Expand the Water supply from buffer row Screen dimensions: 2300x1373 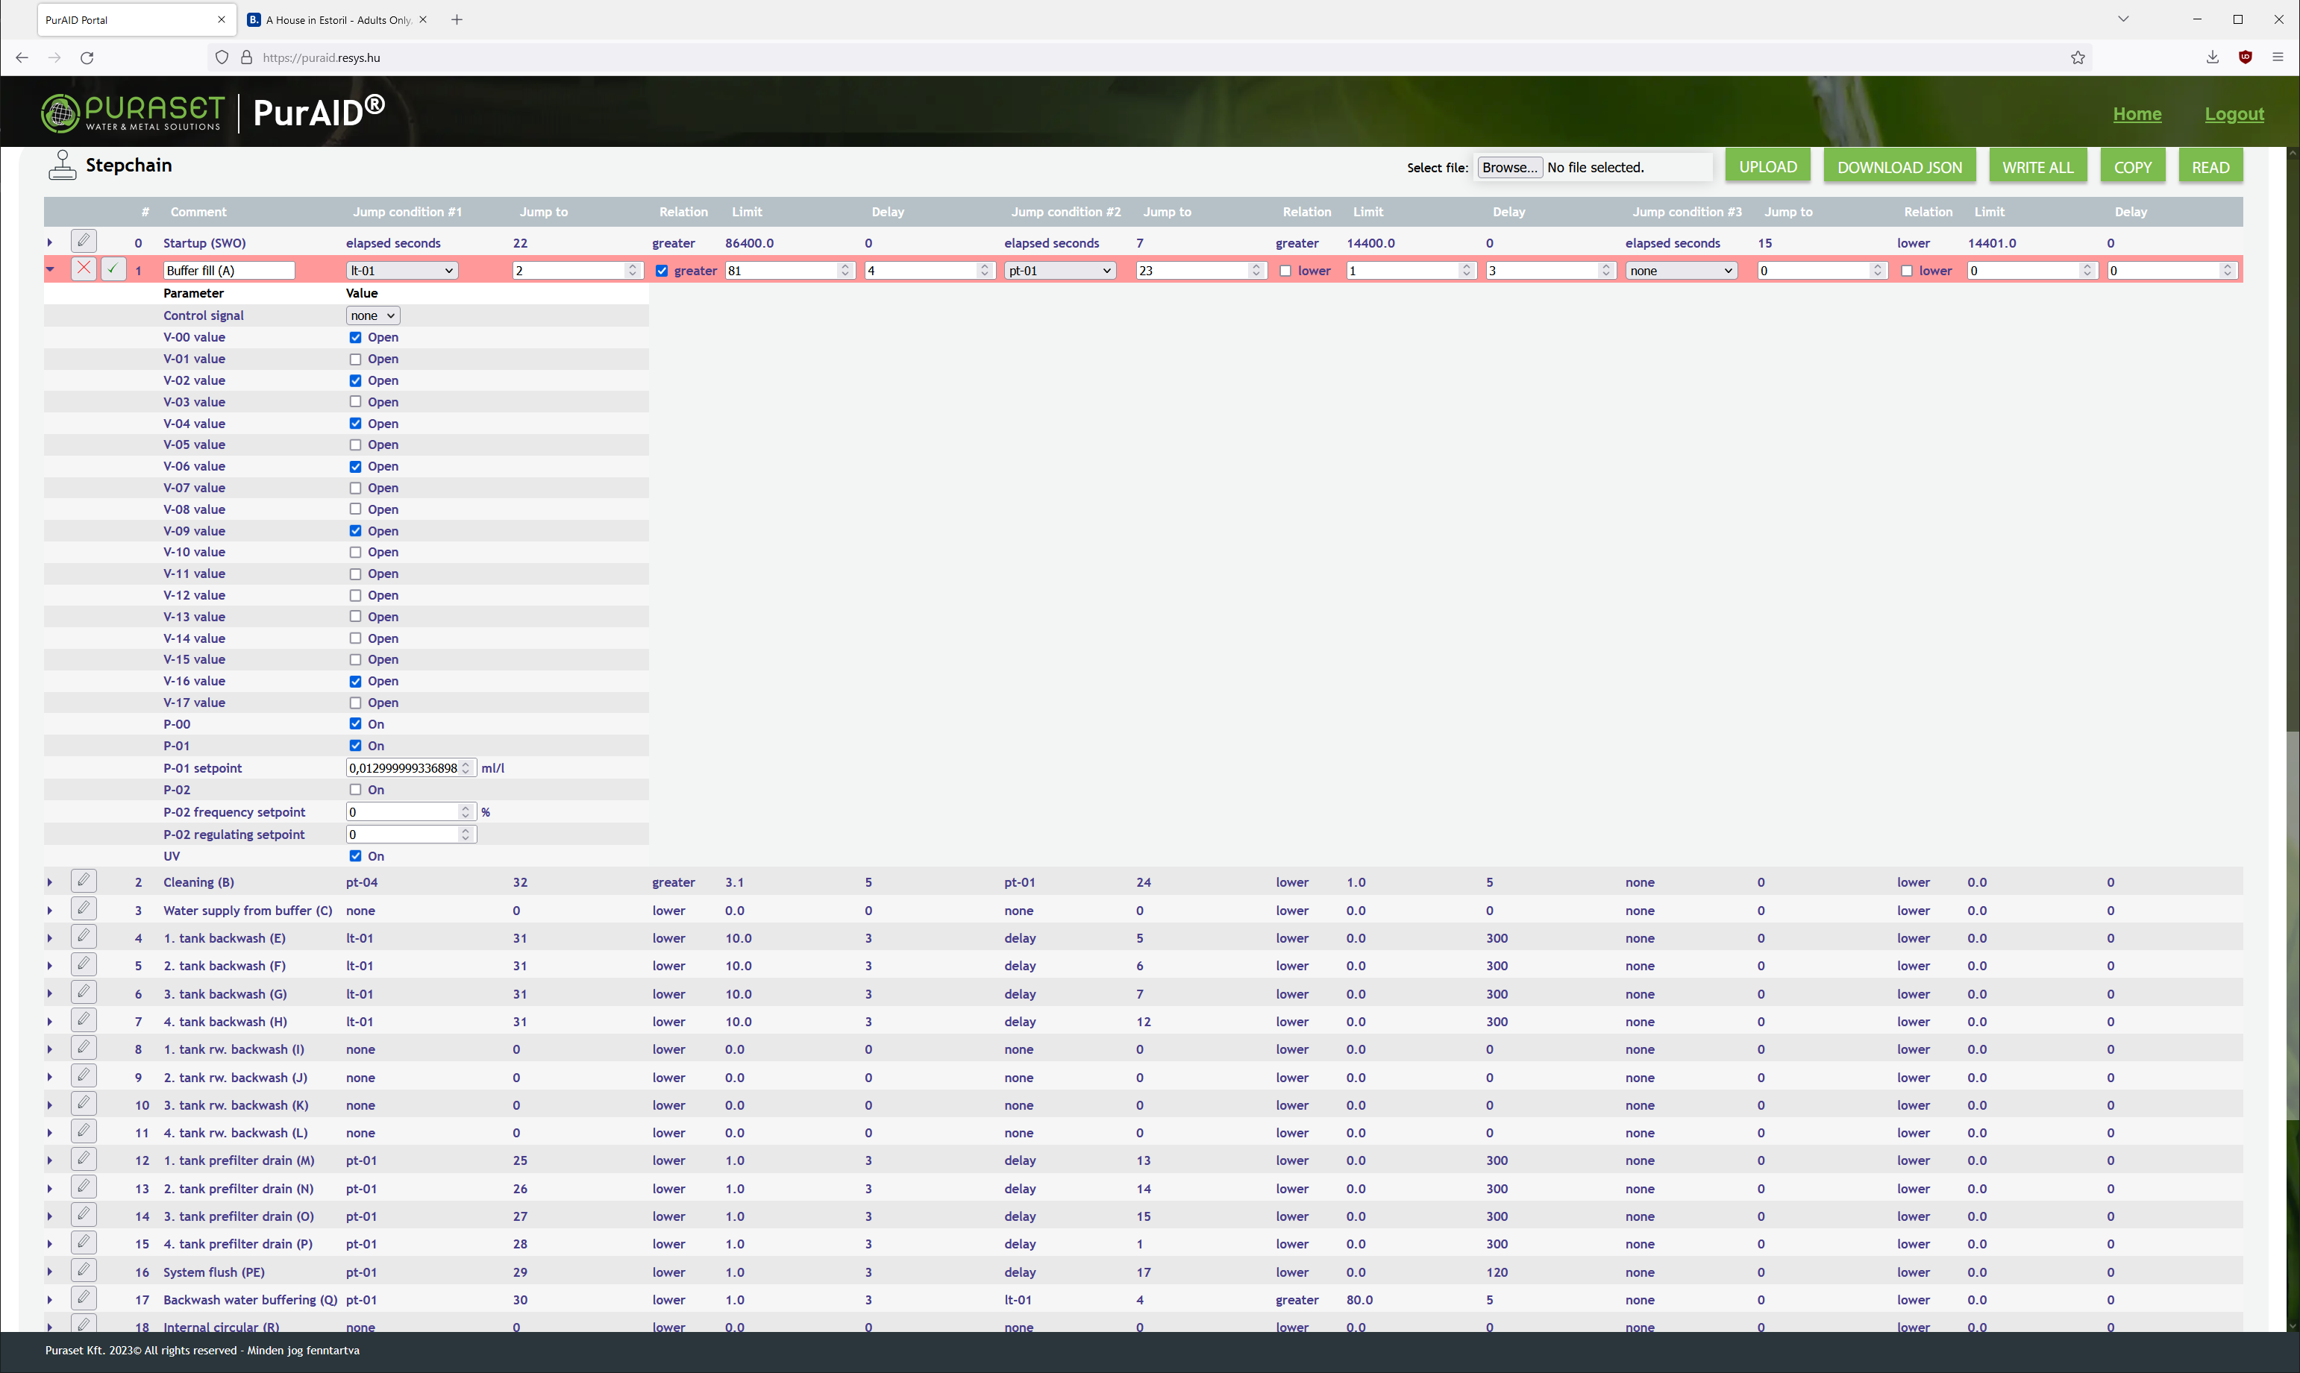click(x=50, y=911)
